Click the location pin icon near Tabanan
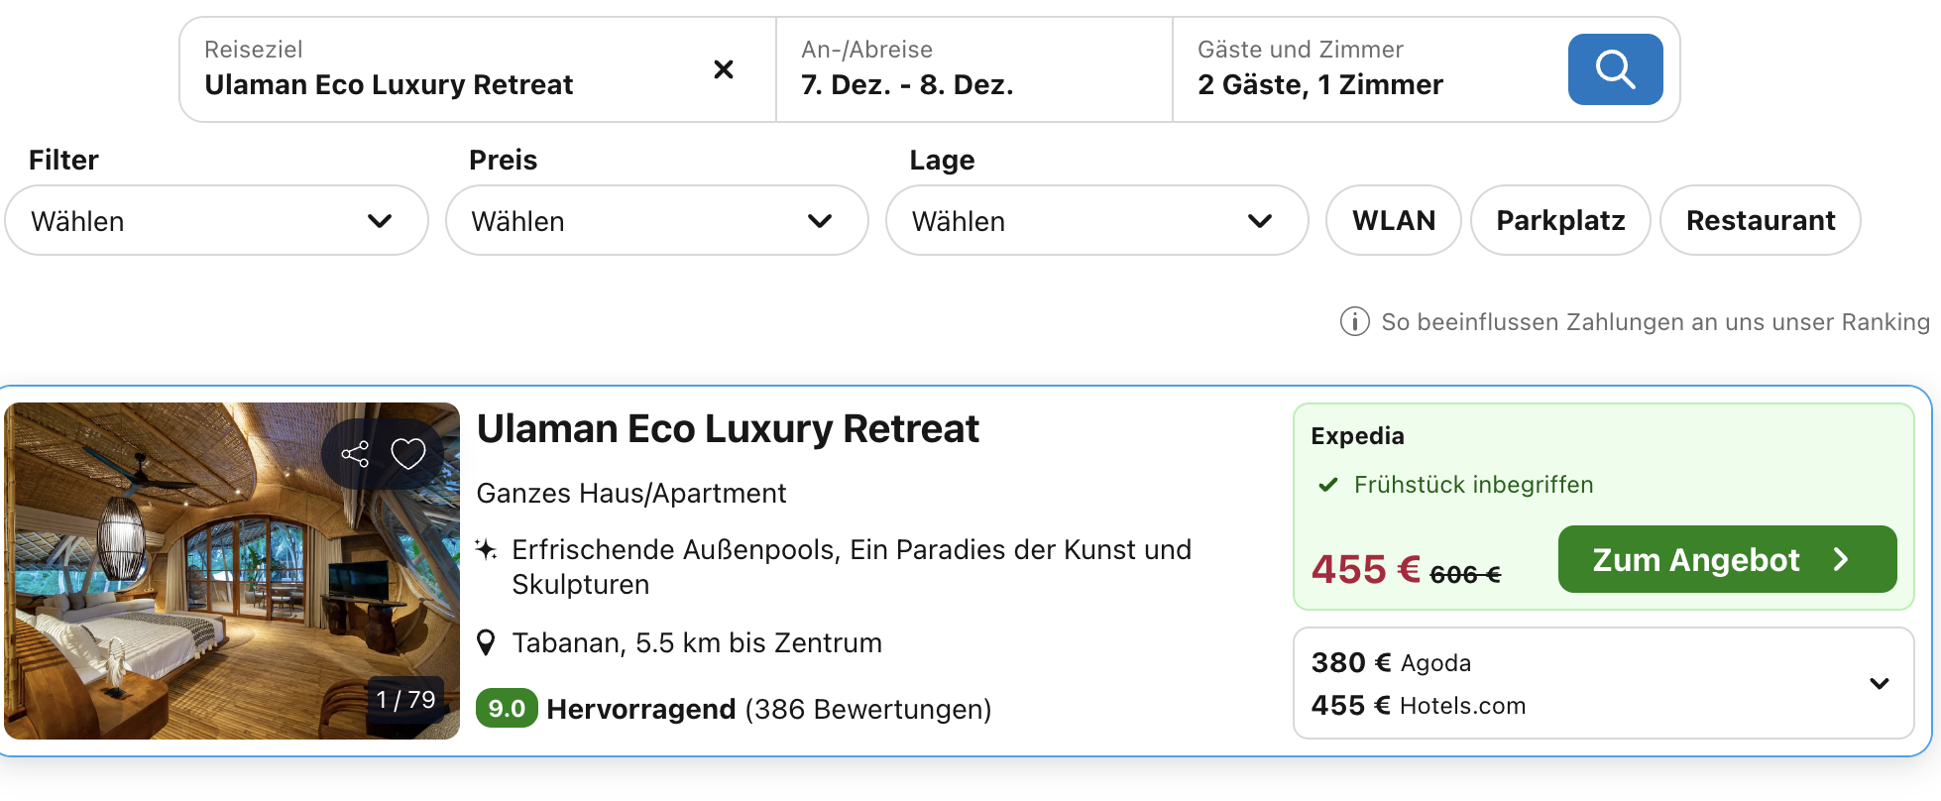 pos(486,643)
